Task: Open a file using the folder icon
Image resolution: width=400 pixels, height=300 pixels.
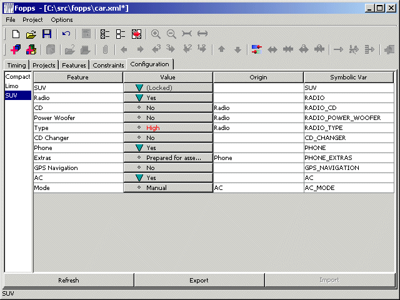Action: coord(31,34)
